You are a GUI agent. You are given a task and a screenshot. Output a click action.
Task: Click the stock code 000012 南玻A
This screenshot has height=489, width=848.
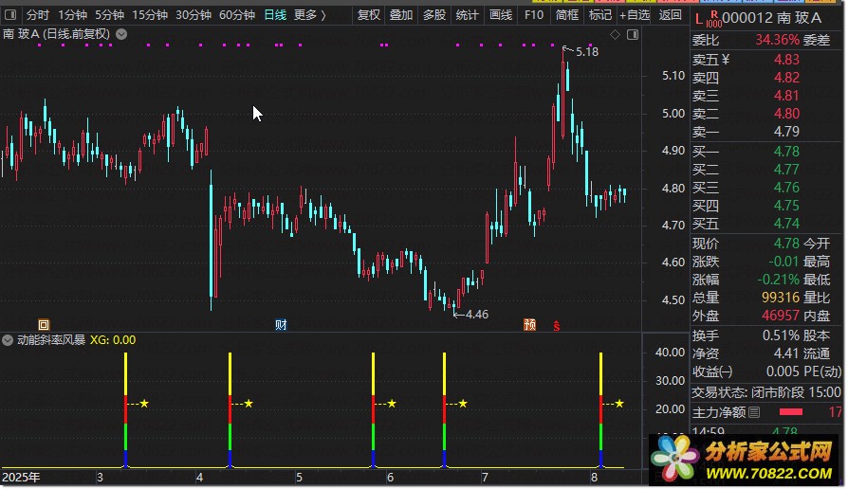(x=771, y=18)
